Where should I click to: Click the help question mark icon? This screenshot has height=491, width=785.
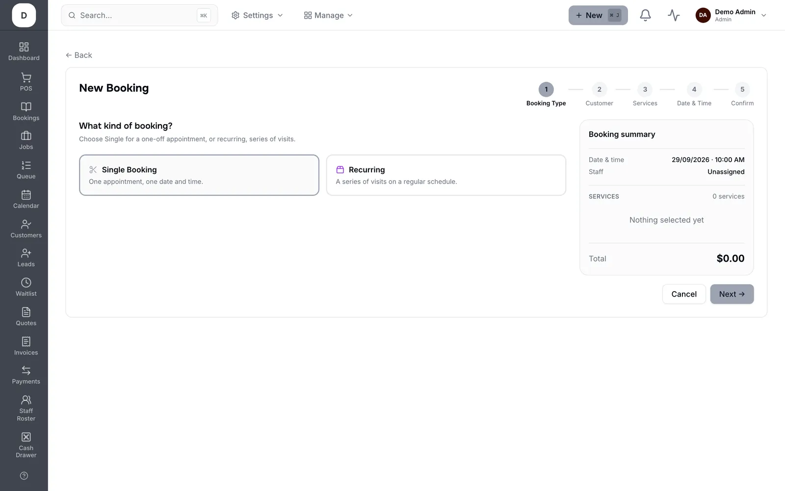pyautogui.click(x=24, y=476)
